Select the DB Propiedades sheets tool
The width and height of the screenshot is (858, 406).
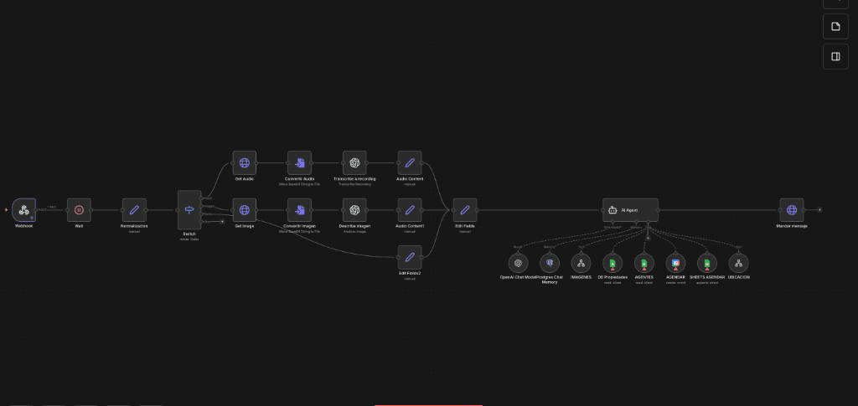(x=612, y=264)
